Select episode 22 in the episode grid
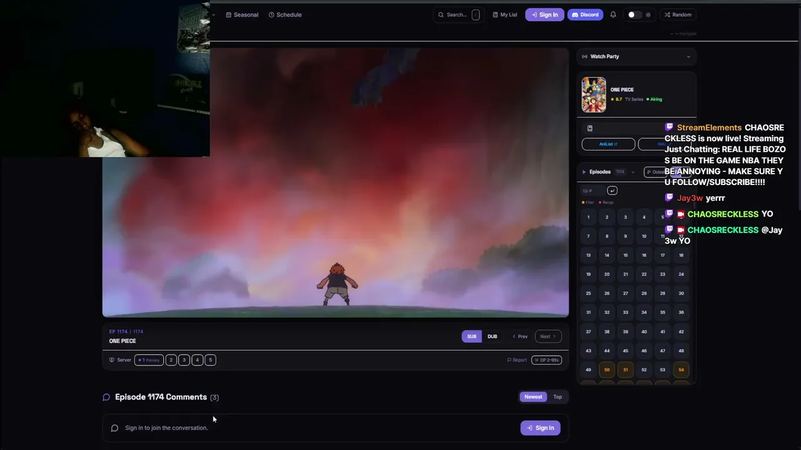 pyautogui.click(x=644, y=274)
